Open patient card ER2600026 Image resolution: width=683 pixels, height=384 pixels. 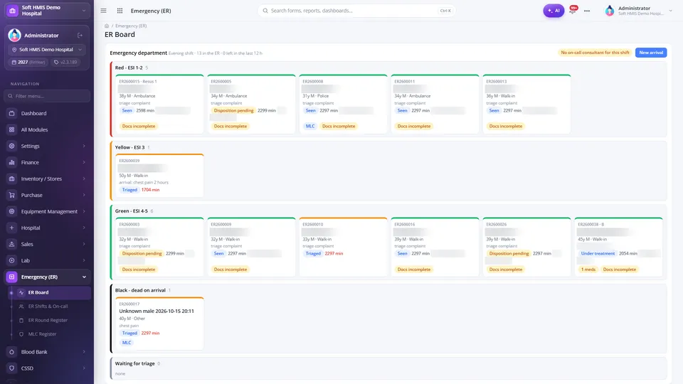[526, 247]
